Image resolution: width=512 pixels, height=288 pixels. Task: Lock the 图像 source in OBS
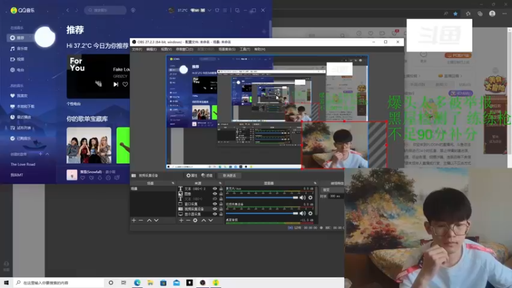pos(221,194)
